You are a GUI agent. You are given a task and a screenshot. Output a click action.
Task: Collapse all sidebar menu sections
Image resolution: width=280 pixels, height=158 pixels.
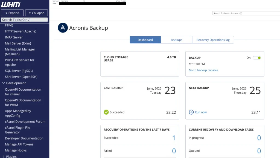tap(36, 13)
